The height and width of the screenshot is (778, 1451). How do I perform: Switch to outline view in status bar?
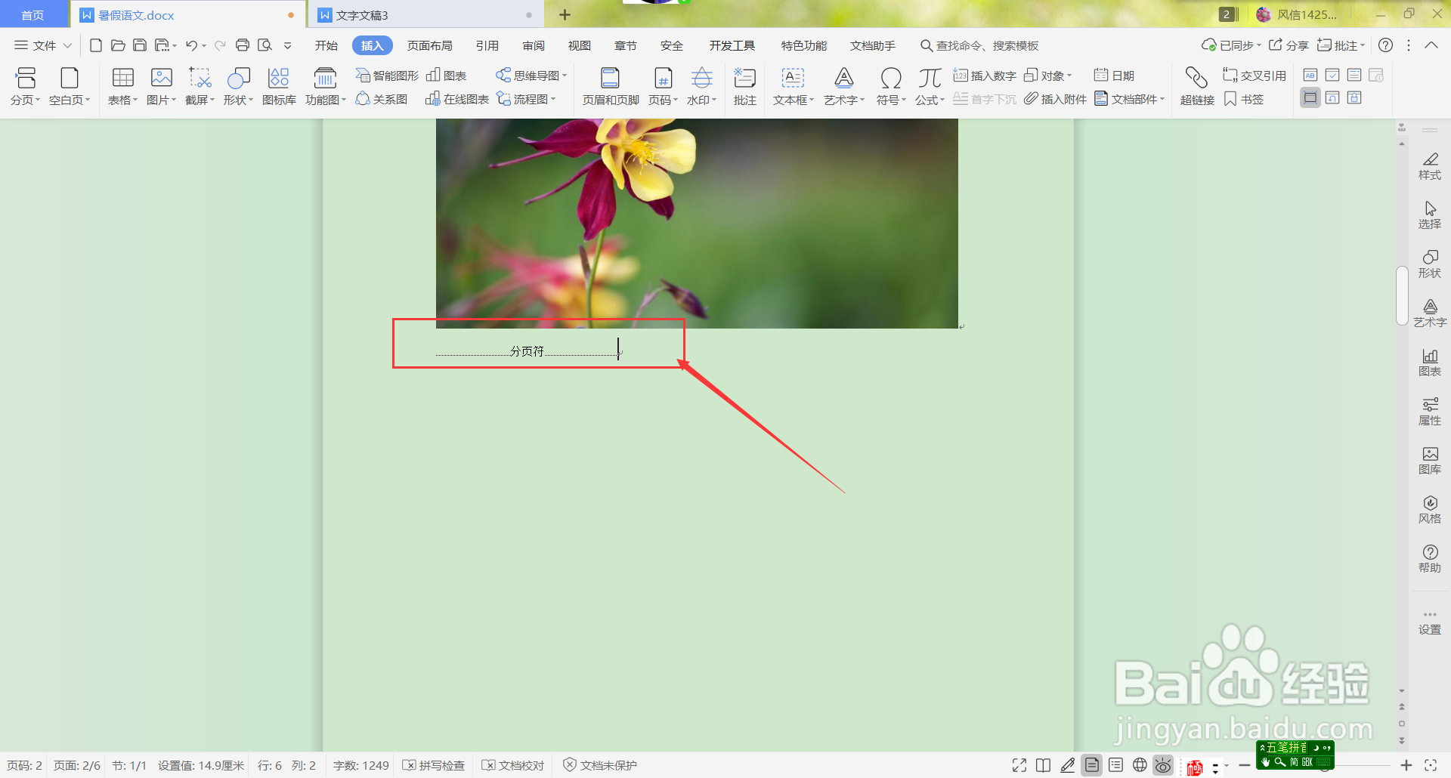(1115, 765)
